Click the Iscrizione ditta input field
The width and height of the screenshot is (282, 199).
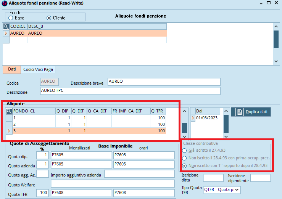(x=213, y=178)
